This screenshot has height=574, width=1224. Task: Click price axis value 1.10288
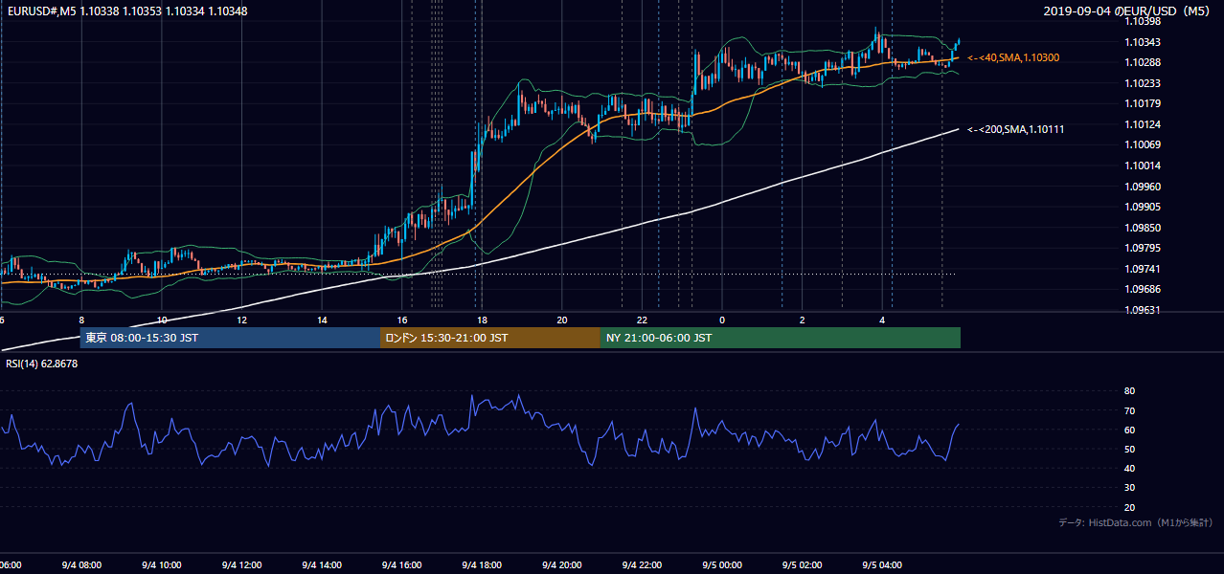(1143, 62)
